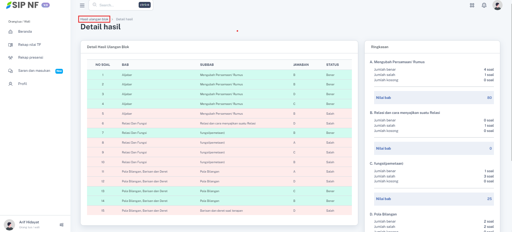
Task: Click the Rekap nilai TF icon
Action: (x=11, y=45)
